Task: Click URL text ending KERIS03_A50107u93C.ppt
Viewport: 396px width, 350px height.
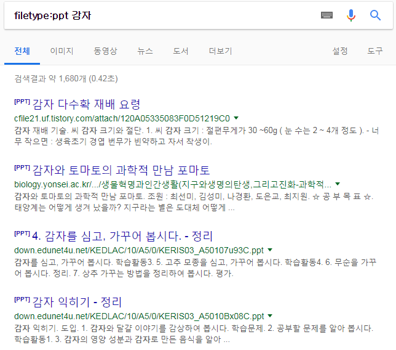Action: click(139, 250)
